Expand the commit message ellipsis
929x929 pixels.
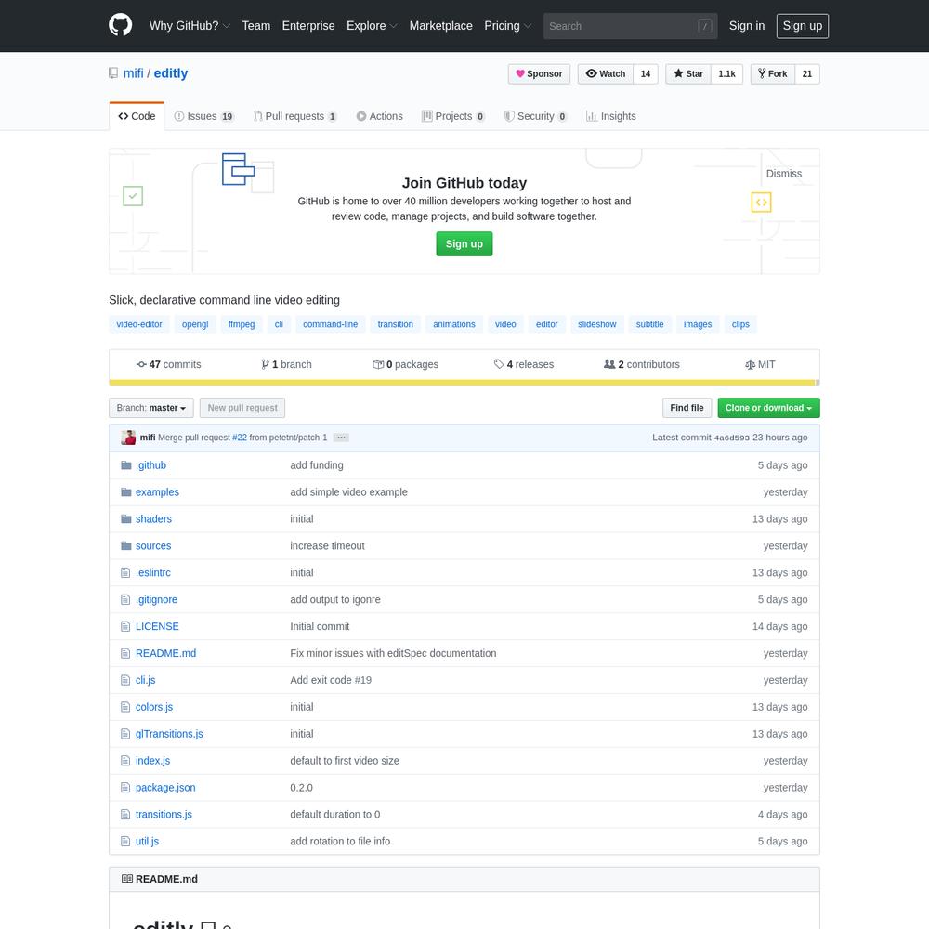[341, 438]
